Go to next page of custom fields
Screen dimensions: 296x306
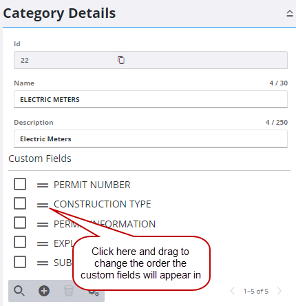coord(279,291)
